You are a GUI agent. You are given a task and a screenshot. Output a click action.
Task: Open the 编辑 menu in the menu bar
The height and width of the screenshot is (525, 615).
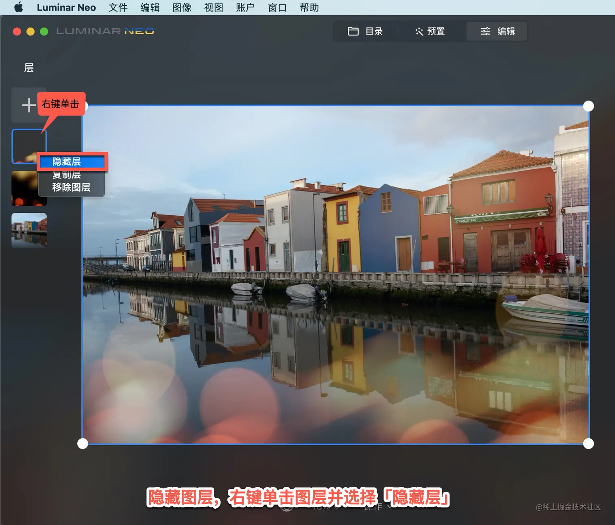[x=150, y=7]
